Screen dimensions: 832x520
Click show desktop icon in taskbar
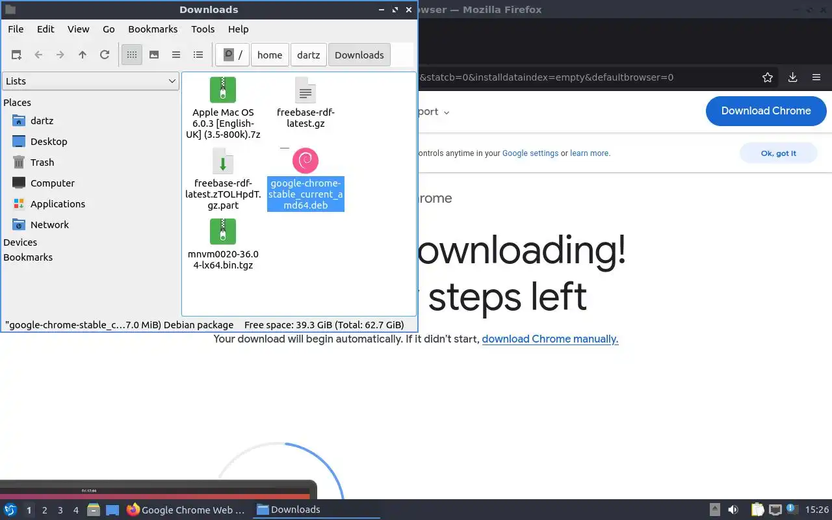click(112, 510)
